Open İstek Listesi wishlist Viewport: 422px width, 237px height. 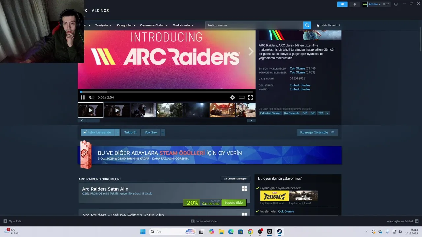click(328, 25)
